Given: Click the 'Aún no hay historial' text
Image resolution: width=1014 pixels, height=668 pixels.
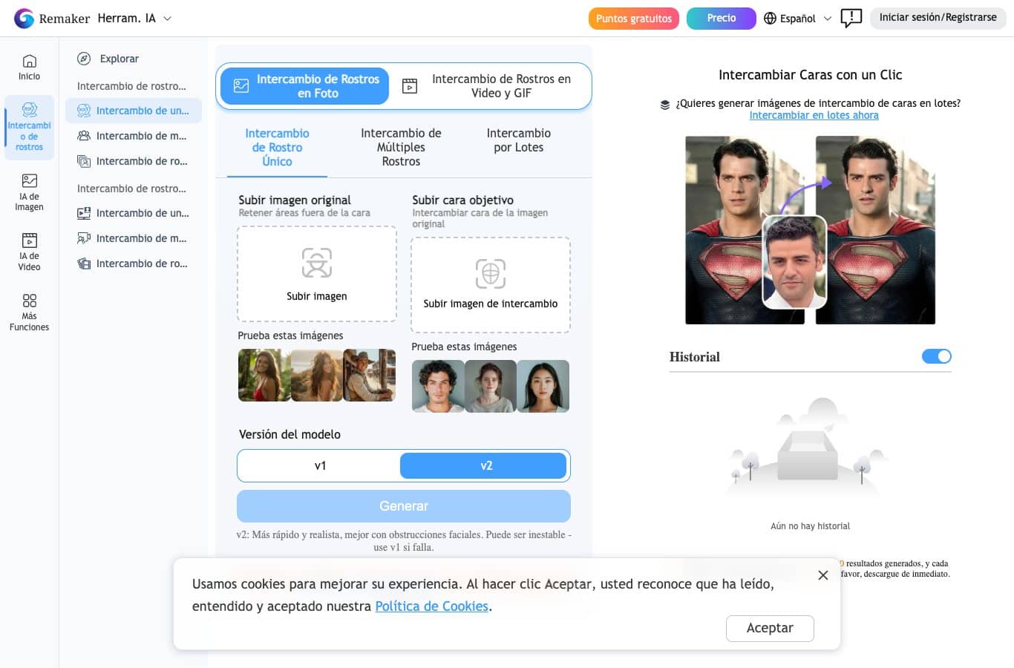Looking at the screenshot, I should (x=810, y=526).
